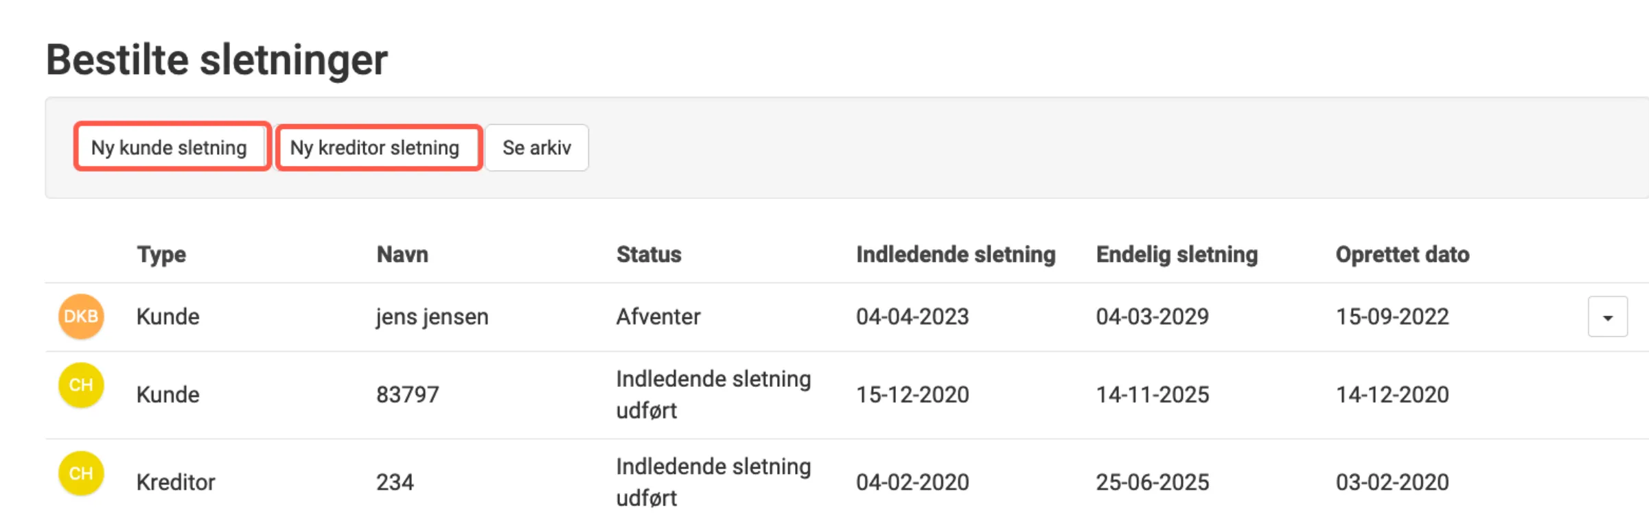
Task: Click the Endelig sletning column header
Action: coord(1177,254)
